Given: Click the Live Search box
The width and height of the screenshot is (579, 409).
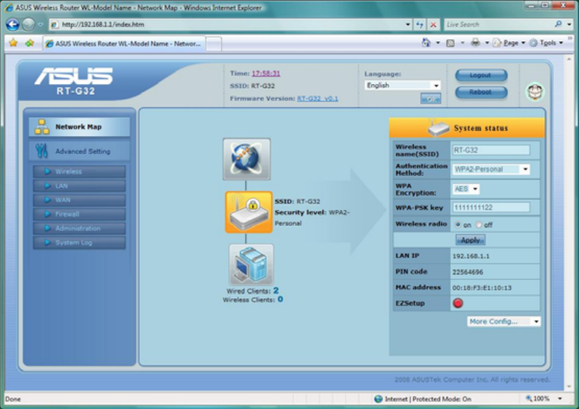Looking at the screenshot, I should [x=499, y=25].
